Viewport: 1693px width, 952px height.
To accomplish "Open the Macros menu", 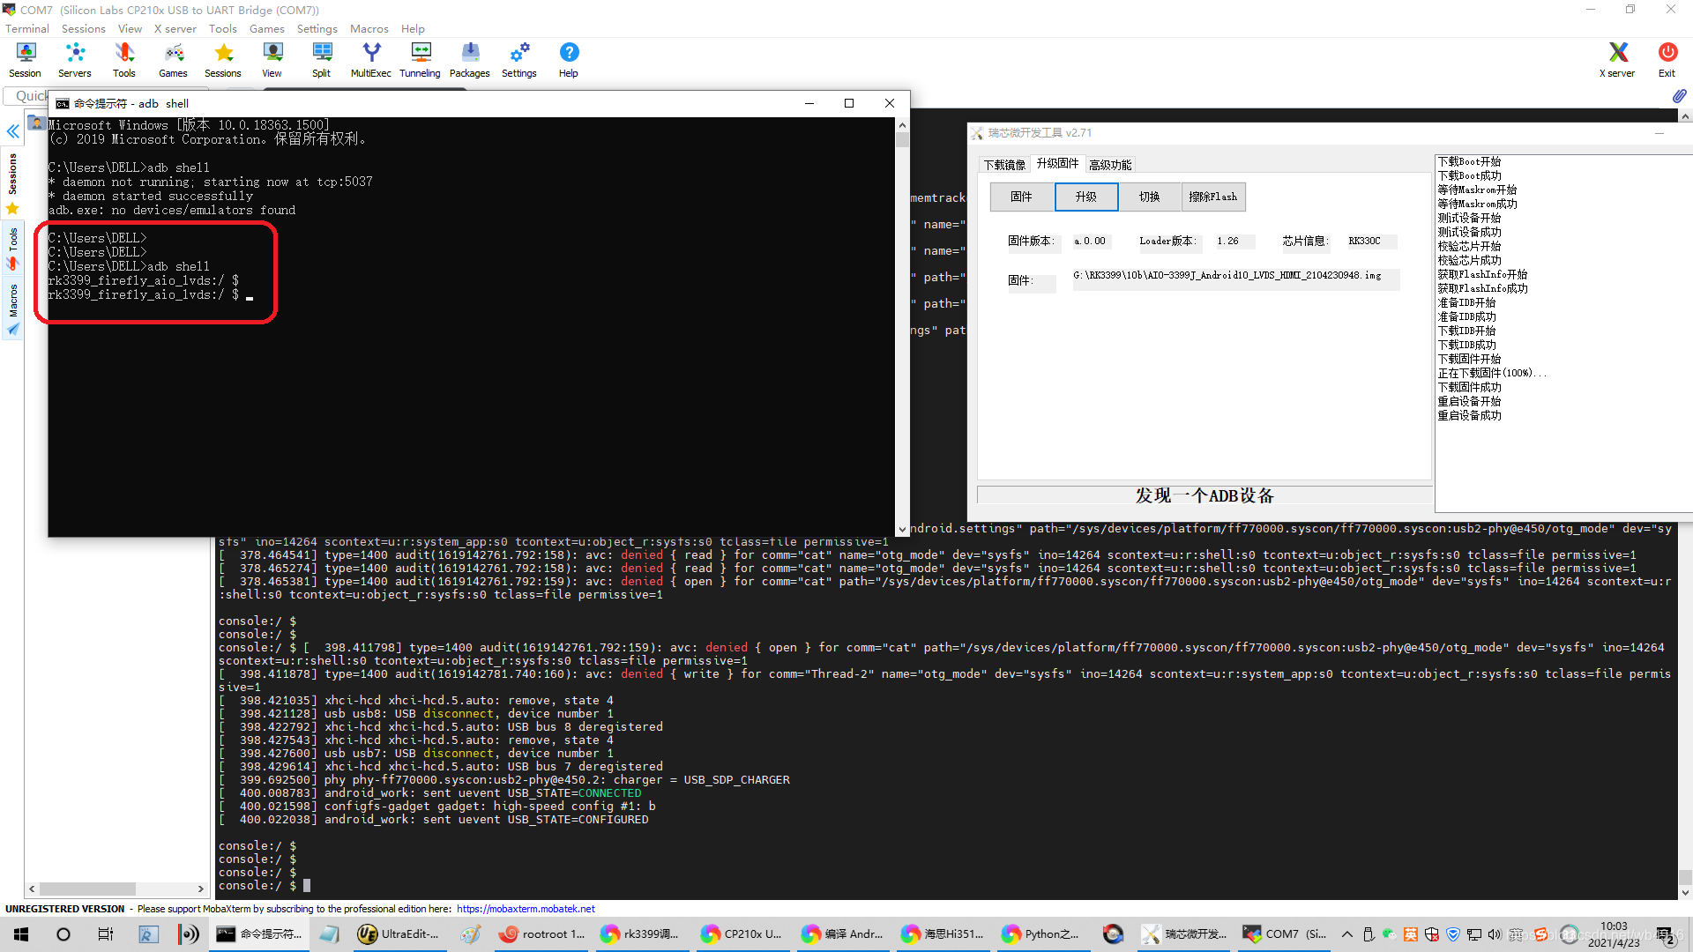I will 369,28.
